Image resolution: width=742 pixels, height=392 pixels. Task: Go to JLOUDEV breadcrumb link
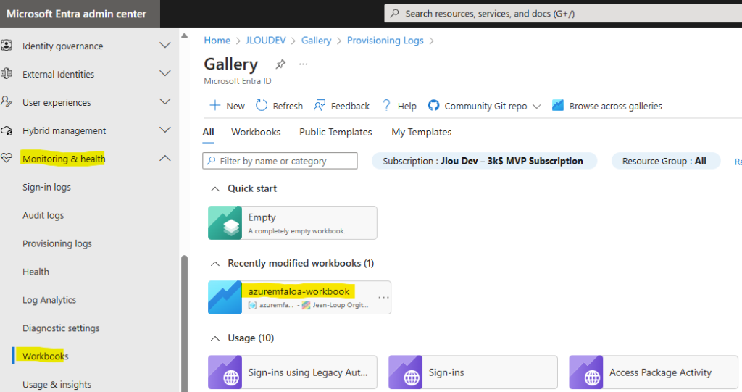tap(265, 41)
